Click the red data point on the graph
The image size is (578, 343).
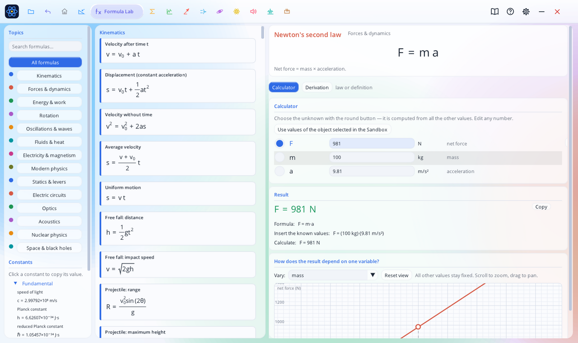pyautogui.click(x=418, y=327)
